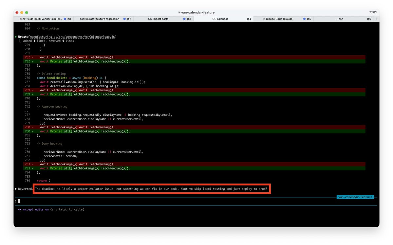Click the red close window button
This screenshot has height=245, width=393.
point(17,12)
